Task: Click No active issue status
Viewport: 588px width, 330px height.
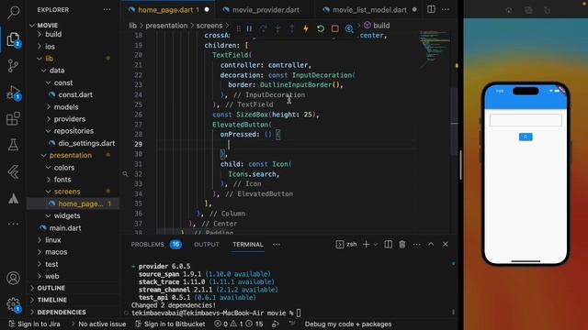Action: (98, 324)
